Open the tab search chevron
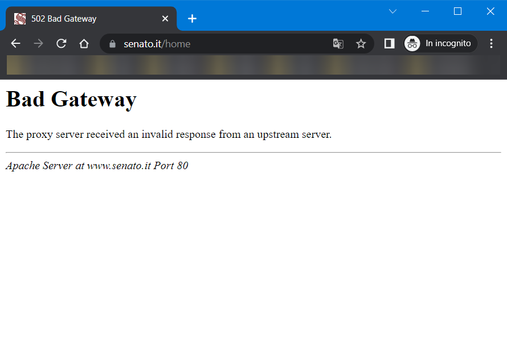Viewport: 507px width, 340px height. (392, 11)
